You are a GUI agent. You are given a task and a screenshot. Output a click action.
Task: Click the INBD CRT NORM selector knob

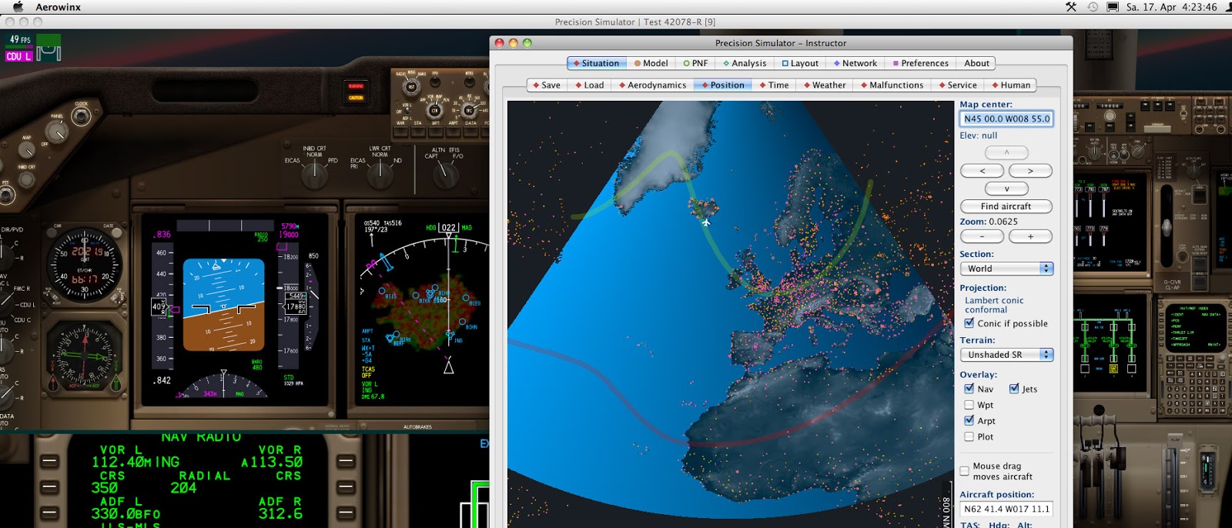coord(315,176)
